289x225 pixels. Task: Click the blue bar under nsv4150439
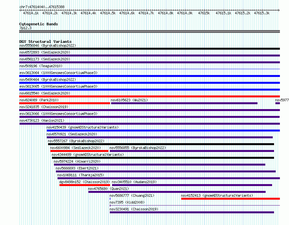[x=163, y=131]
